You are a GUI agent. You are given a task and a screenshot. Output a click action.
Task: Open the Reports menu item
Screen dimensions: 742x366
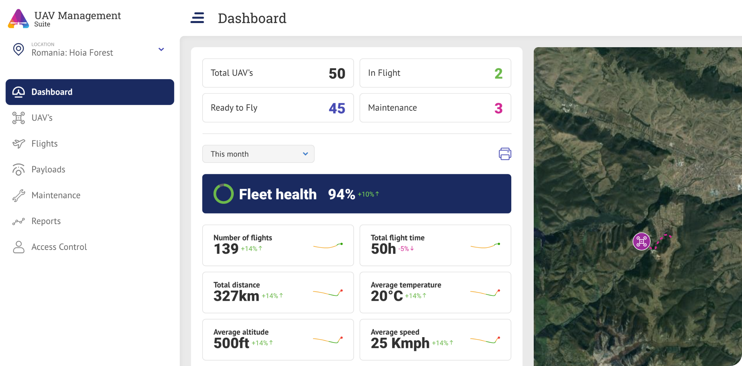[46, 221]
